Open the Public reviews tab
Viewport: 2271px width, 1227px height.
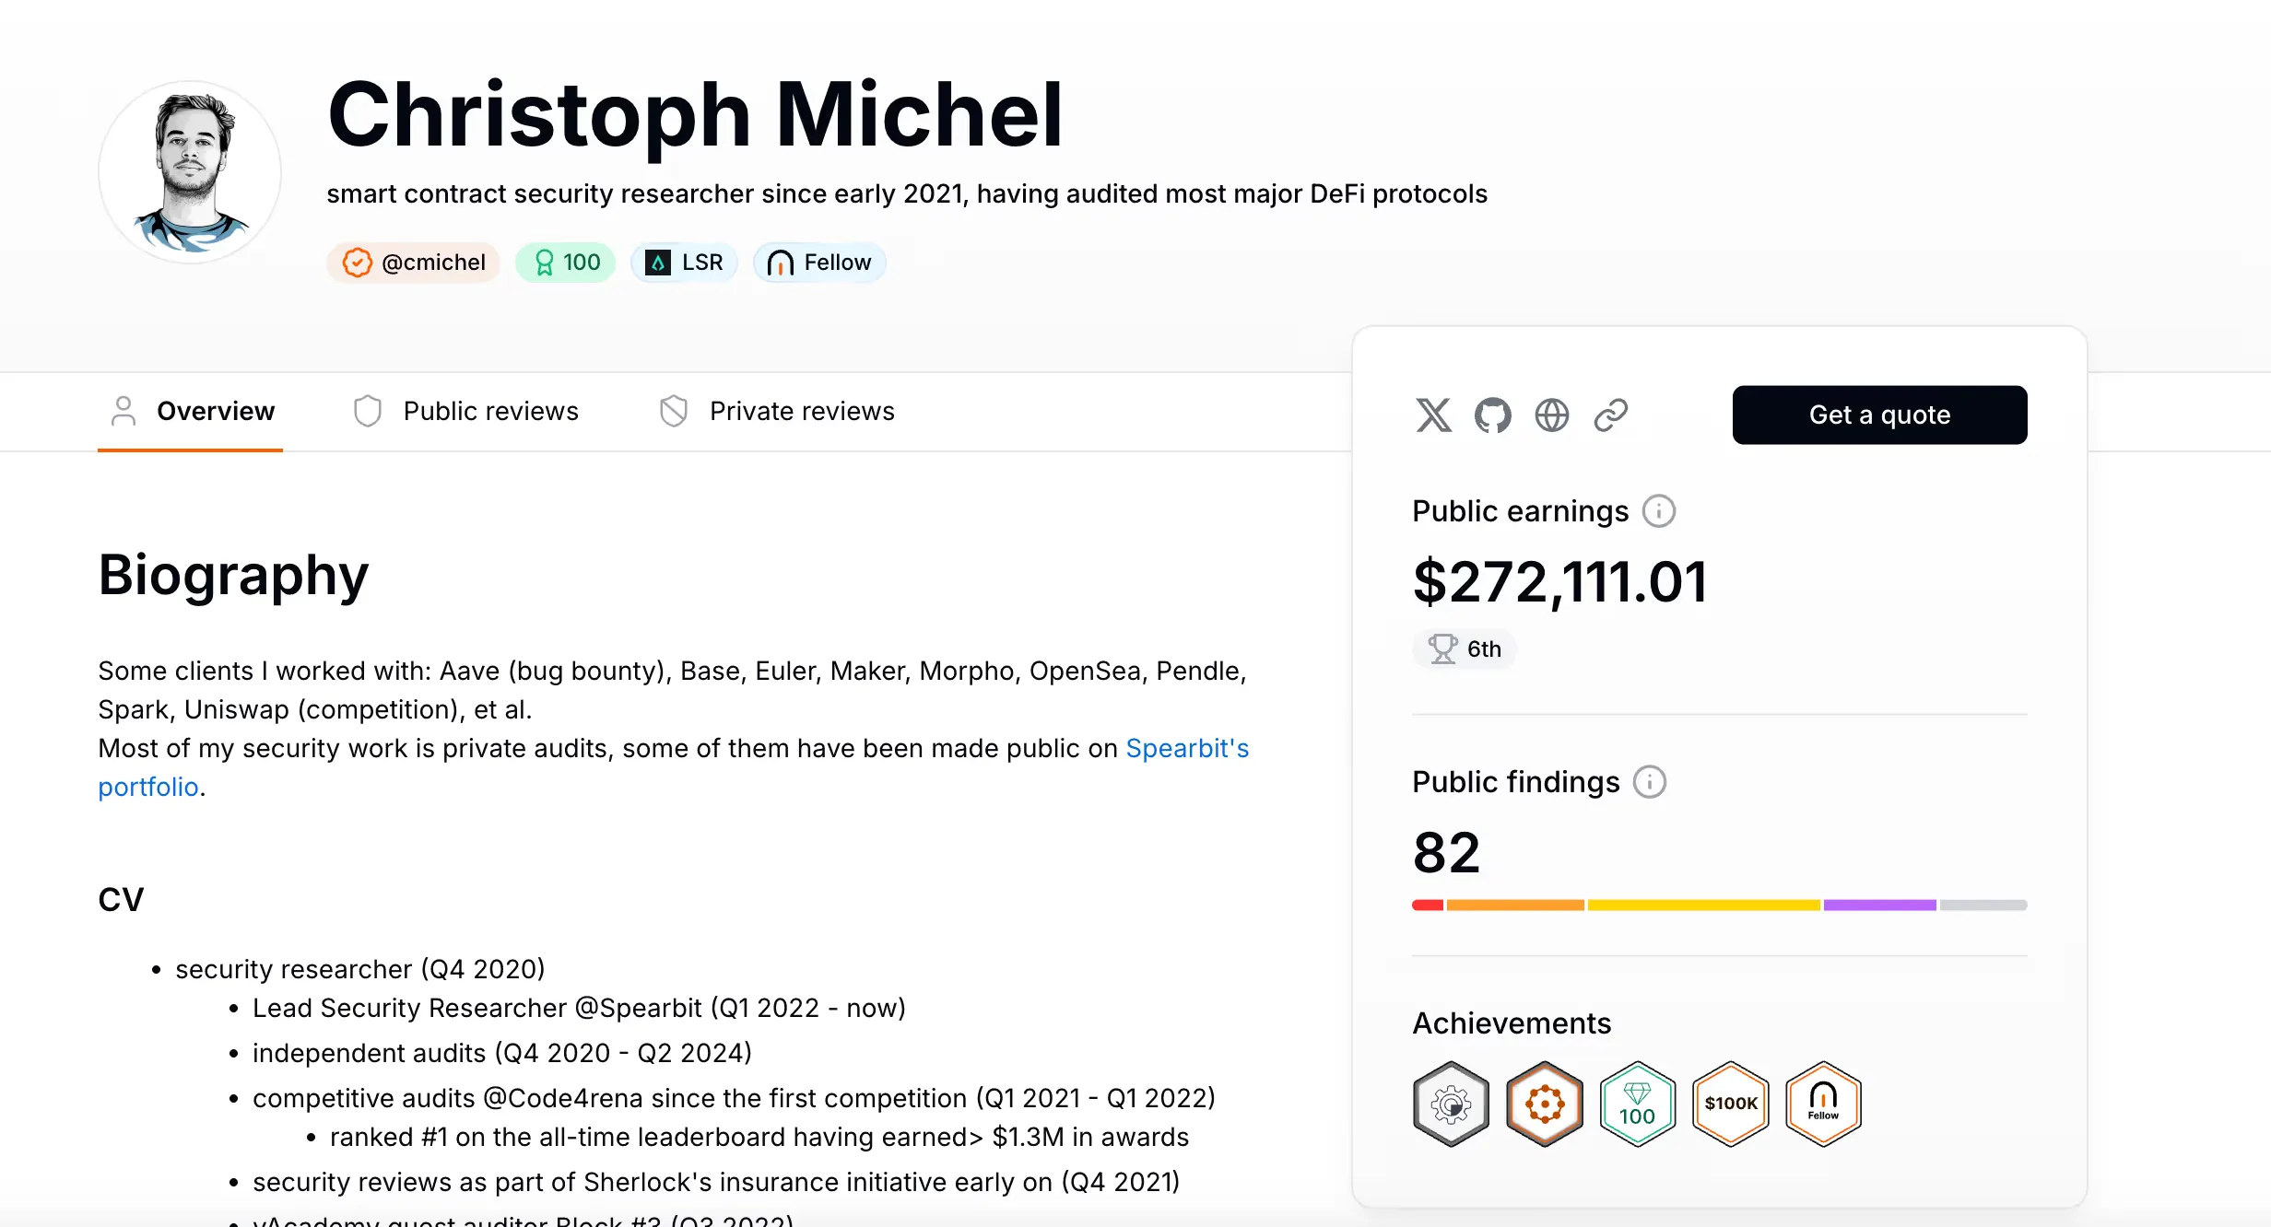[465, 411]
